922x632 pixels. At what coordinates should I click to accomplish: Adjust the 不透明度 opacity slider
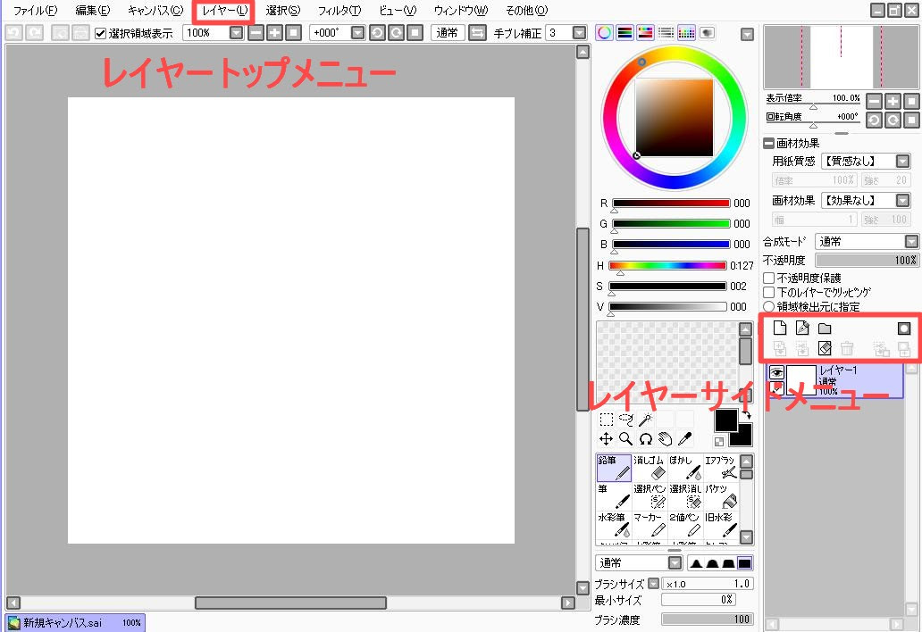tap(866, 260)
